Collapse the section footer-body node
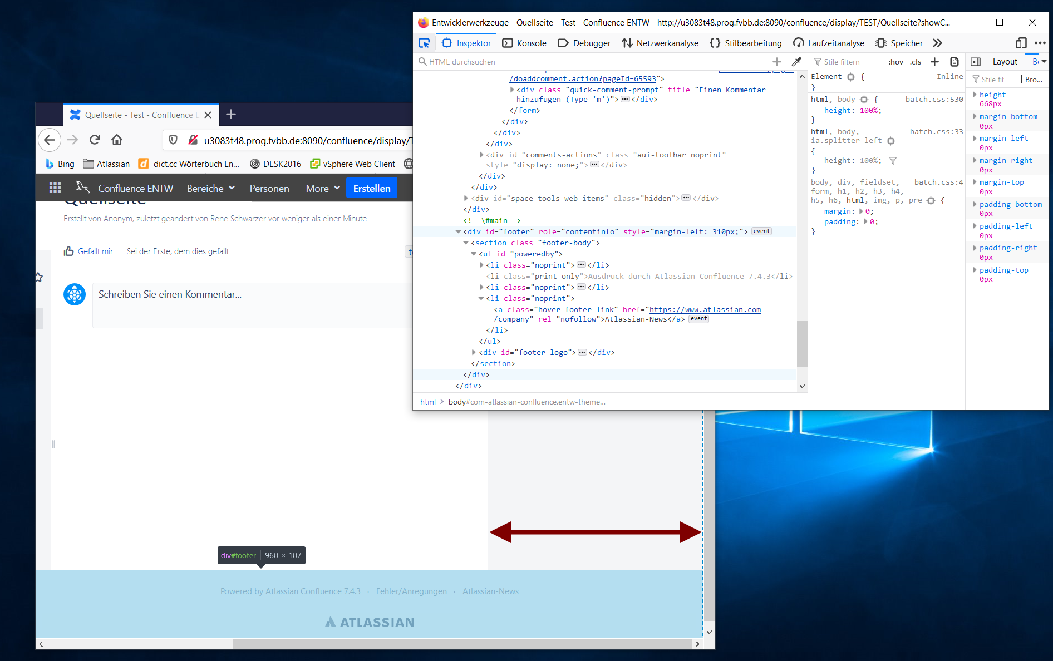Image resolution: width=1053 pixels, height=661 pixels. (x=466, y=243)
